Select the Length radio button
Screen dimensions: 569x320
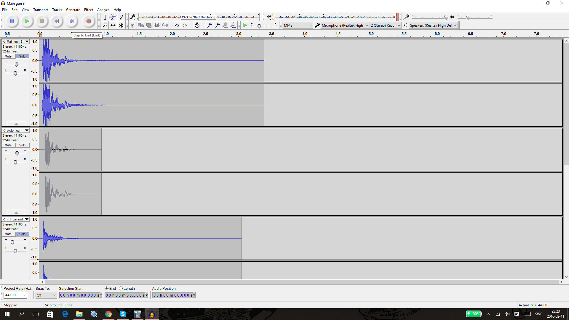point(121,289)
